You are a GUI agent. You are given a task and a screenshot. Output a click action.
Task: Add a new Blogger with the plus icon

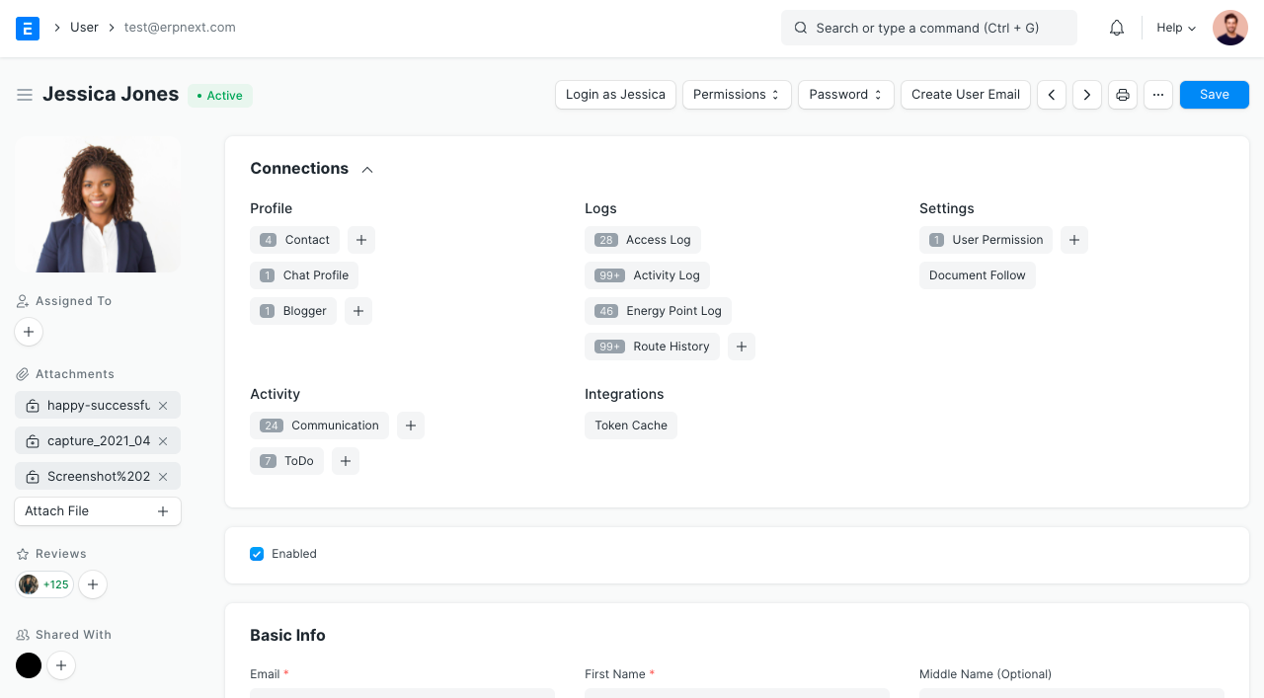357,310
